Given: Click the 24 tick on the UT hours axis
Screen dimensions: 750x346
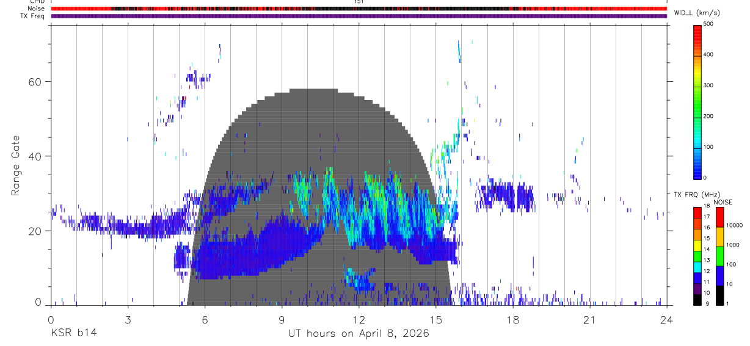Looking at the screenshot, I should (x=667, y=320).
